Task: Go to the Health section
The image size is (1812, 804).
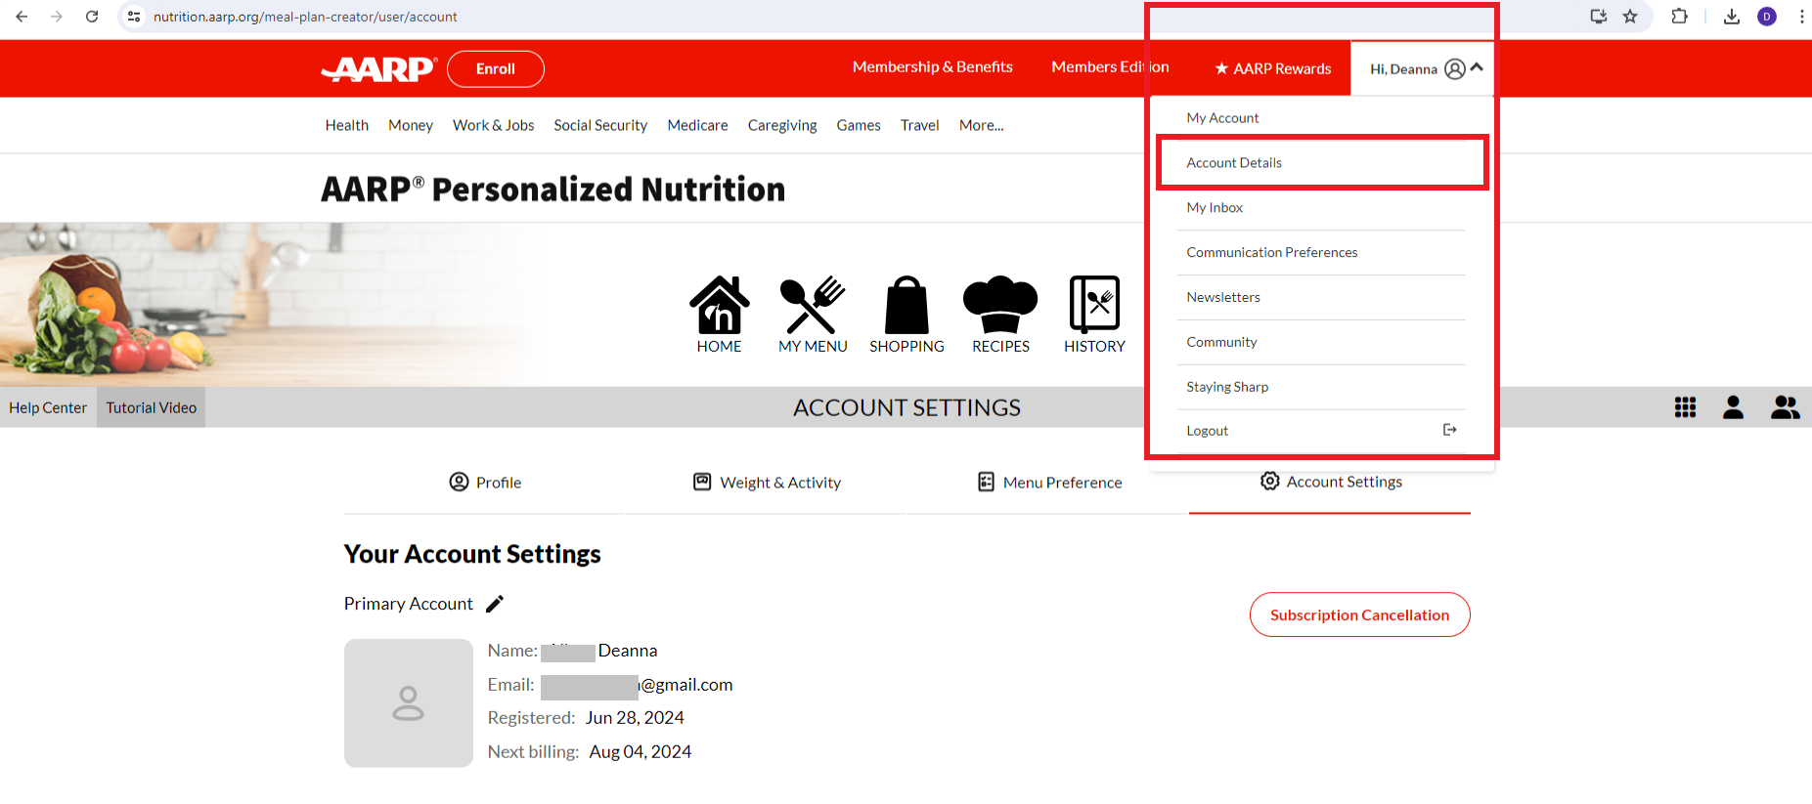Action: pos(347,125)
